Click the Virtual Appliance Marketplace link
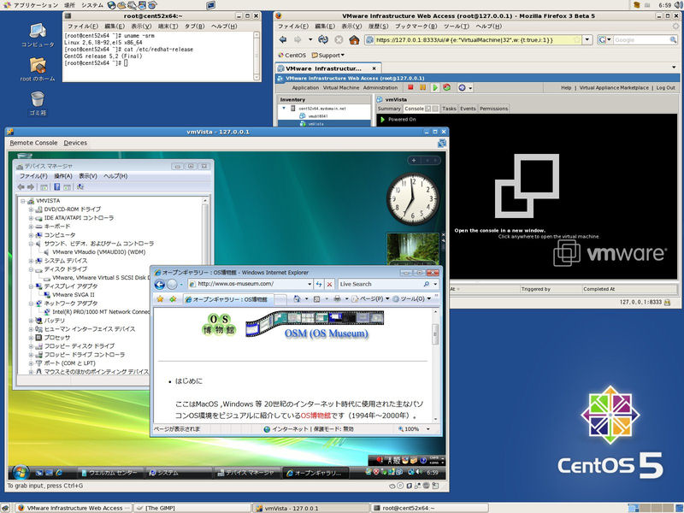684x513 pixels. 614,88
